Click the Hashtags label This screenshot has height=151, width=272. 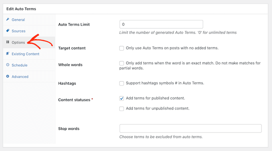tap(67, 83)
